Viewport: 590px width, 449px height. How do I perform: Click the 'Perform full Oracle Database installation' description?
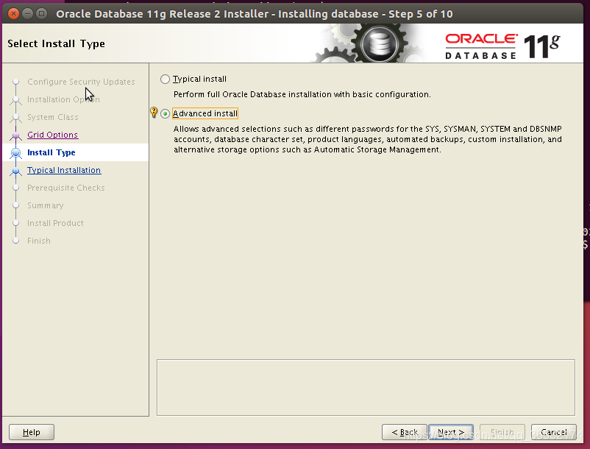(x=302, y=94)
